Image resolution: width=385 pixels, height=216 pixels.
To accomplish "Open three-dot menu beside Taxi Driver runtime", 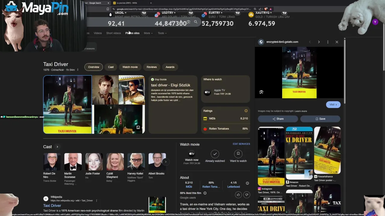I will pos(78,70).
